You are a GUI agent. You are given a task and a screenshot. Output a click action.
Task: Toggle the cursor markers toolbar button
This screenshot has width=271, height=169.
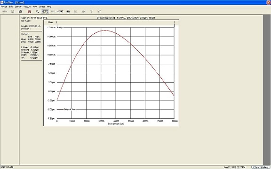tap(45, 12)
